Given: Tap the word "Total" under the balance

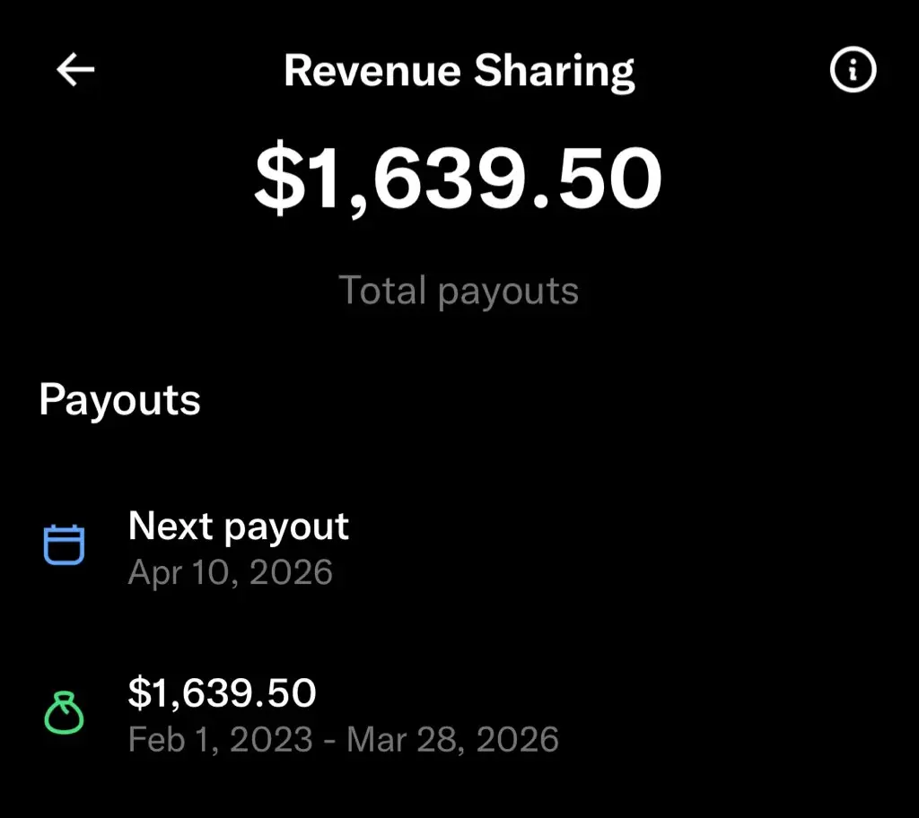Looking at the screenshot, I should [382, 291].
